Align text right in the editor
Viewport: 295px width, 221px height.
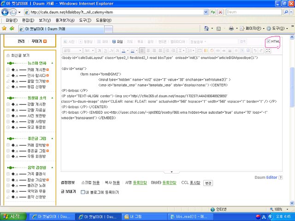click(154, 51)
